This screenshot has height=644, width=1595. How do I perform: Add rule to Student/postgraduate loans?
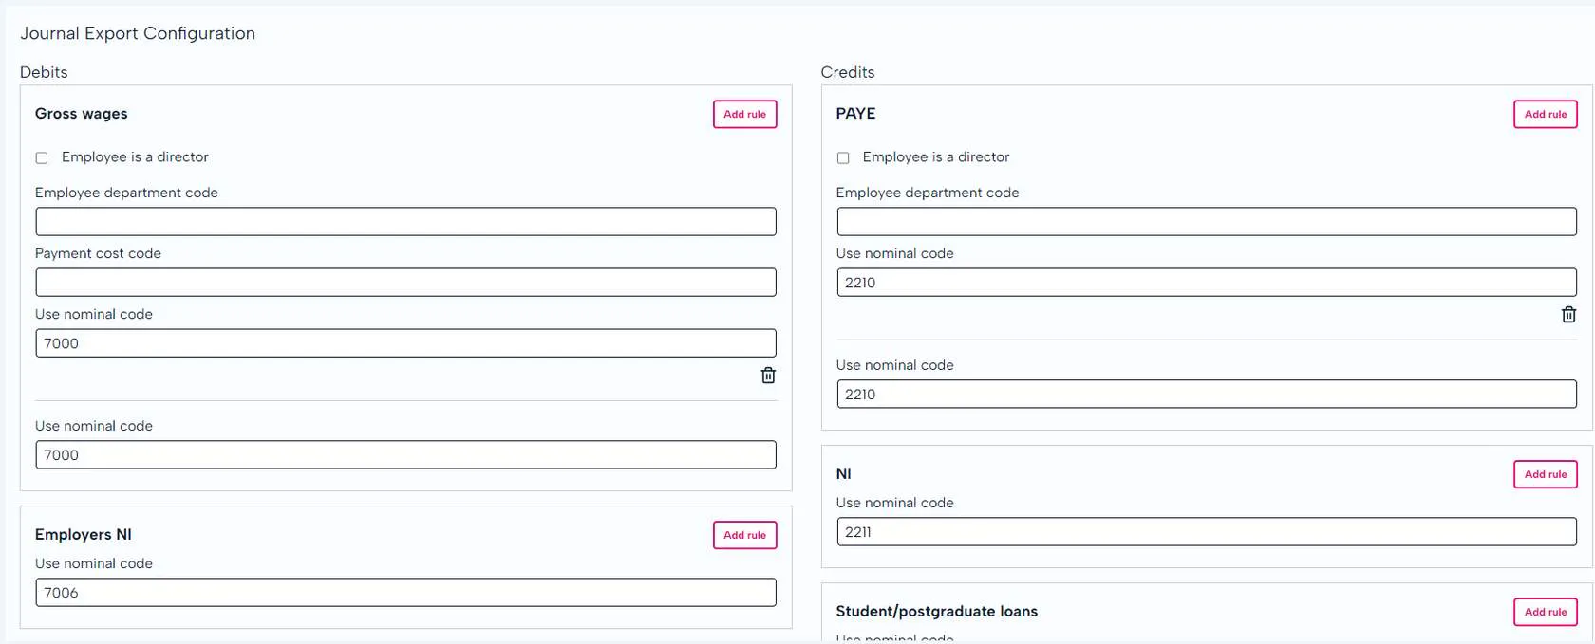(1545, 613)
